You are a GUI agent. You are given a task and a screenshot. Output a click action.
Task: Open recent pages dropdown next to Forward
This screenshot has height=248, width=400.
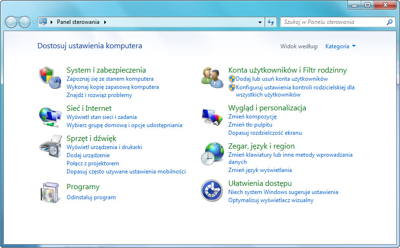(x=34, y=22)
